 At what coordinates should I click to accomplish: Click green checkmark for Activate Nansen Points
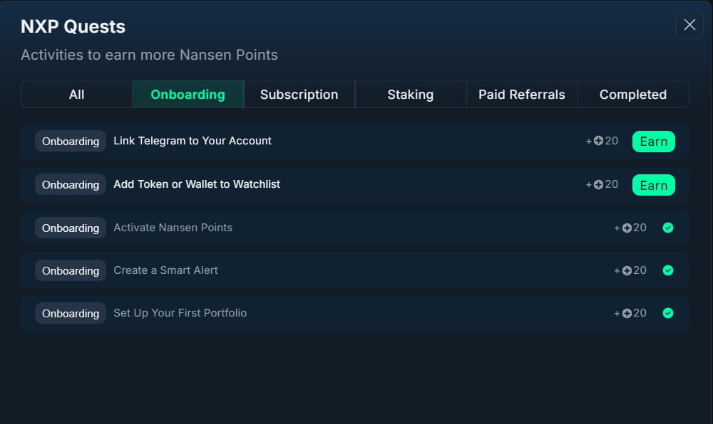(x=667, y=228)
